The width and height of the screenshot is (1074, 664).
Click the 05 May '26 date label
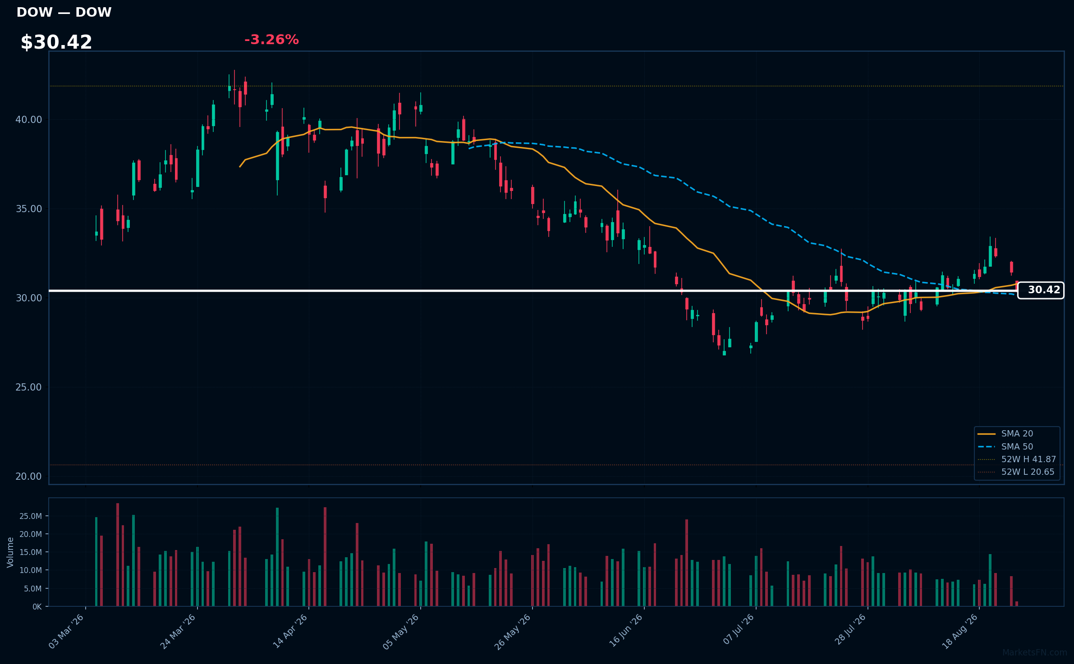click(x=401, y=631)
